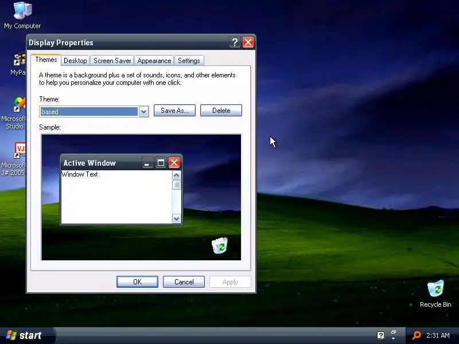Switch to the Screen Saver tab
This screenshot has width=459, height=344.
click(x=112, y=61)
